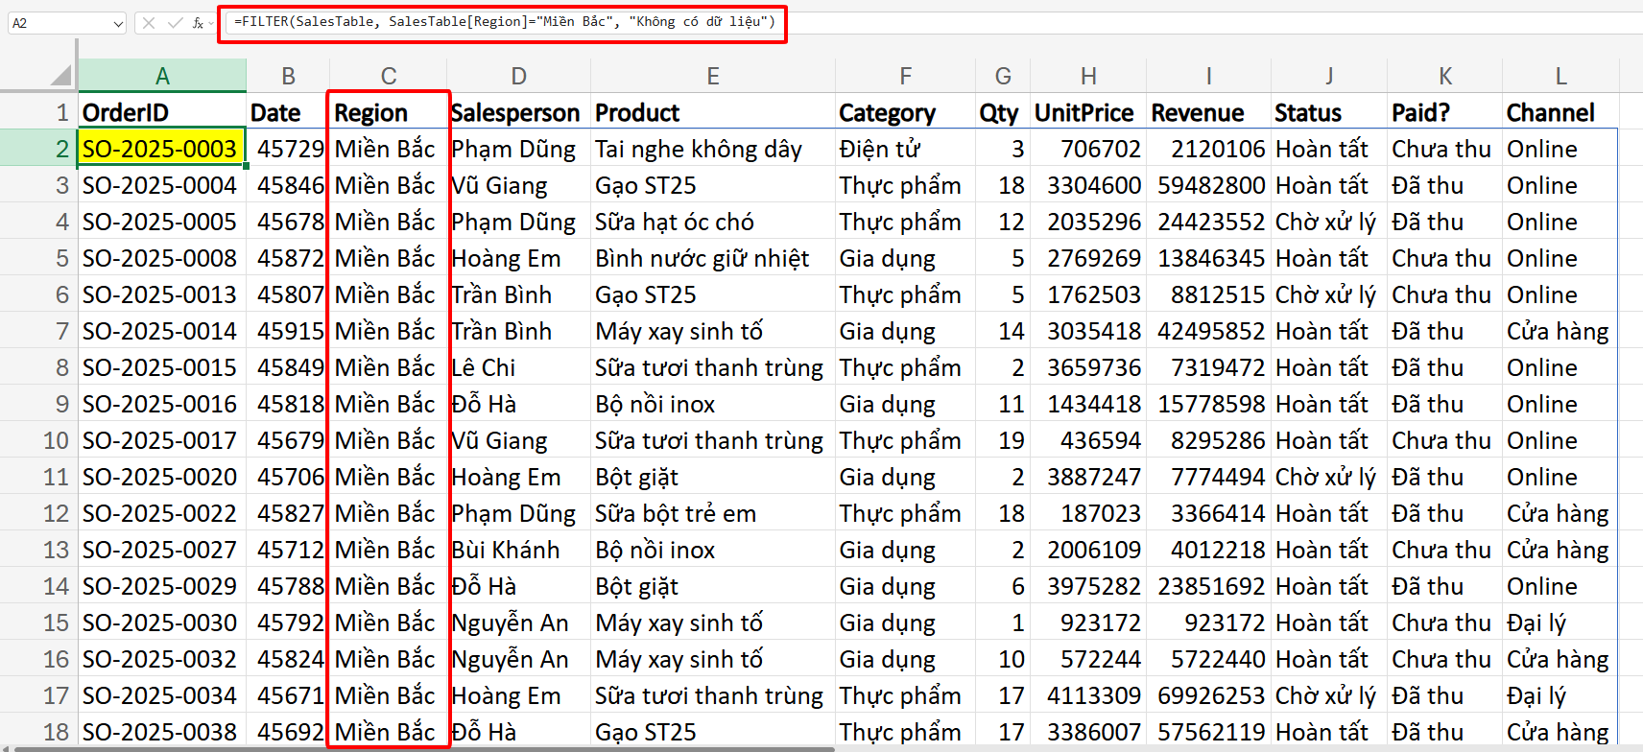The width and height of the screenshot is (1643, 752).
Task: Click the Select All corner triangle
Action: pos(60,76)
